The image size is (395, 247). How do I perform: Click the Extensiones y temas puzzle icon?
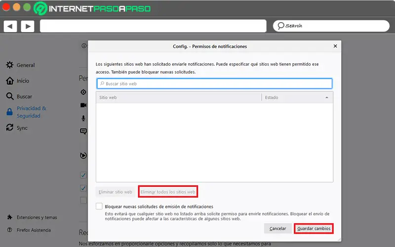[9, 217]
